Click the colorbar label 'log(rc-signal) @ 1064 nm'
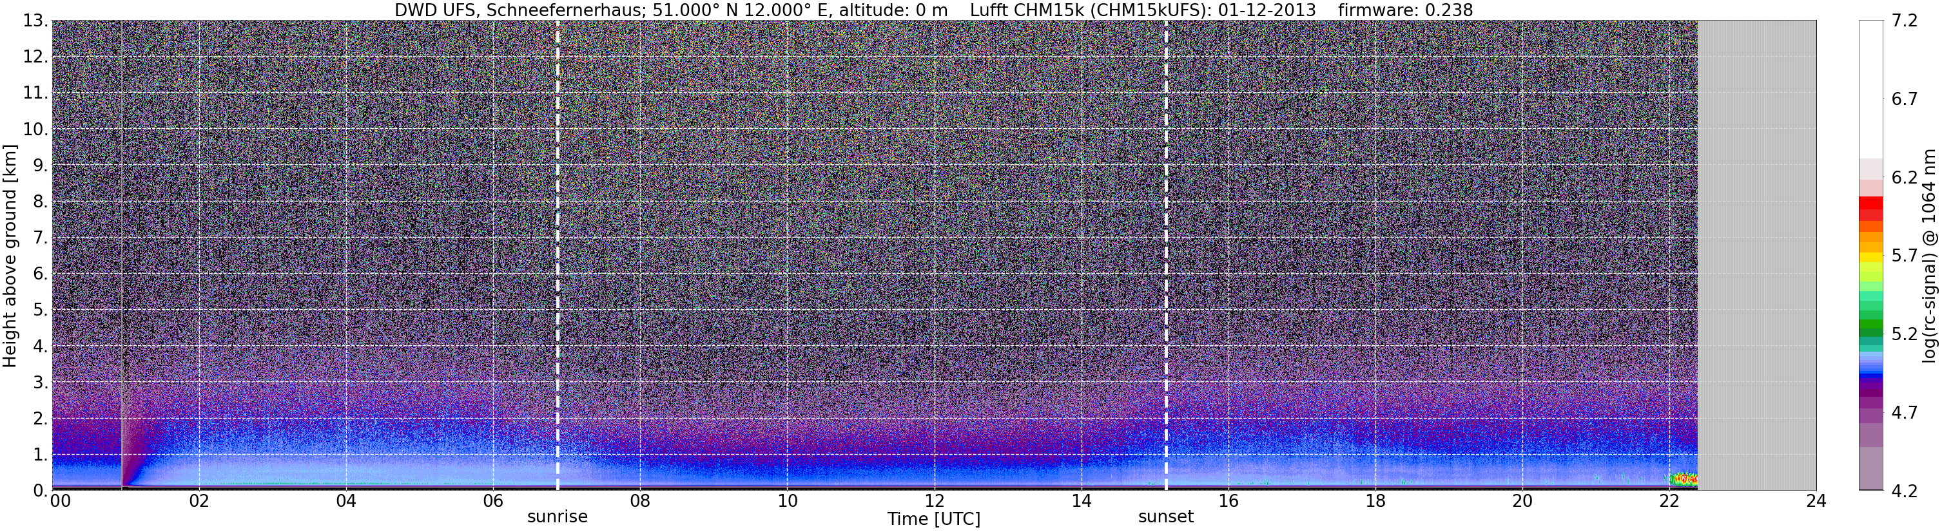This screenshot has width=1942, height=532. pos(1928,256)
